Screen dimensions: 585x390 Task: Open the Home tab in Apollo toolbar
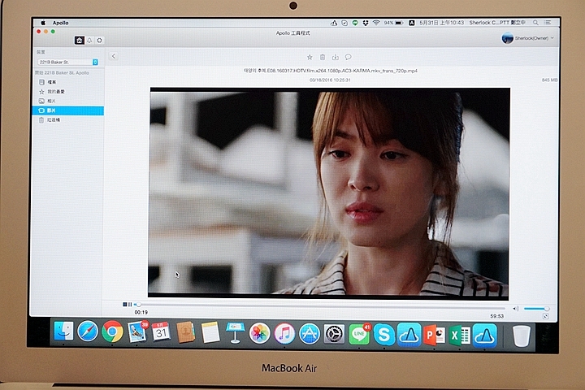[79, 40]
